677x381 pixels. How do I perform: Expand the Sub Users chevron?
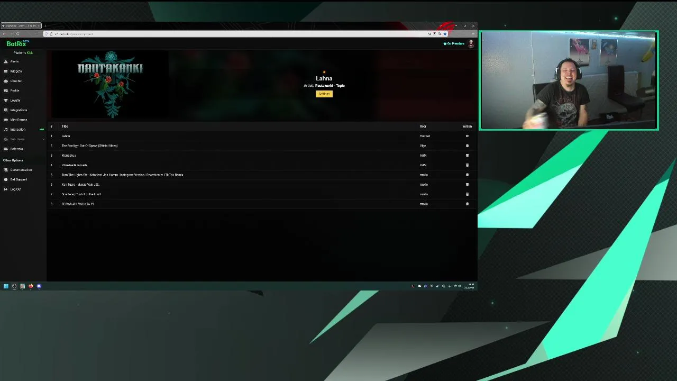coord(43,139)
